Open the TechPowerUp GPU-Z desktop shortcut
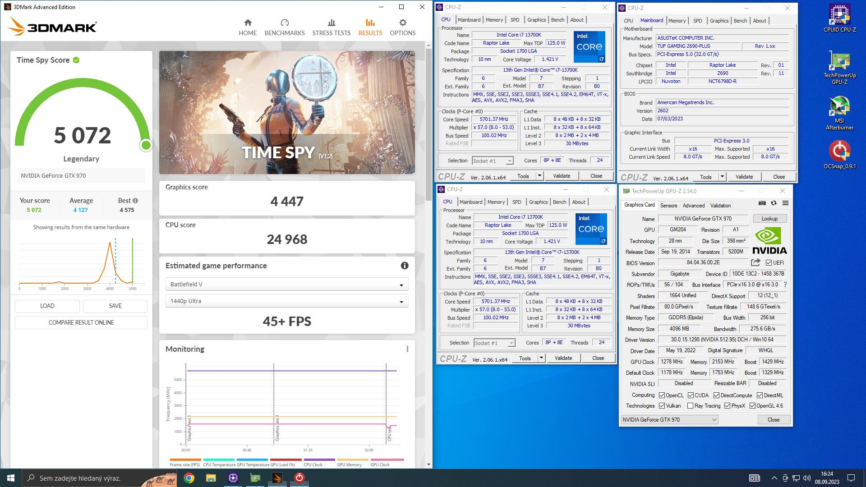The width and height of the screenshot is (866, 487). point(839,68)
